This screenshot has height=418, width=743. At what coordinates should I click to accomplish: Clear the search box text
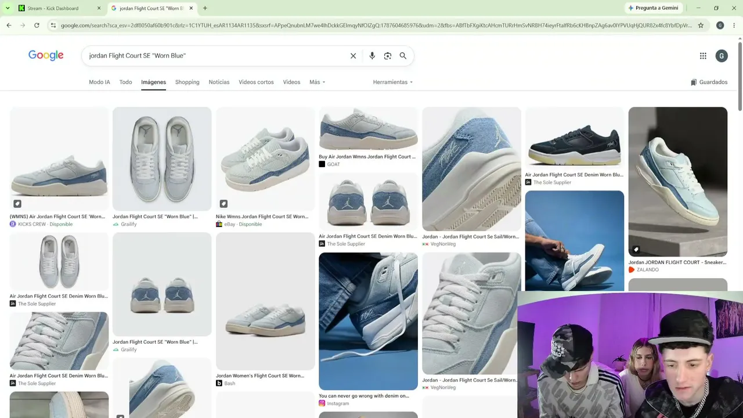click(353, 56)
